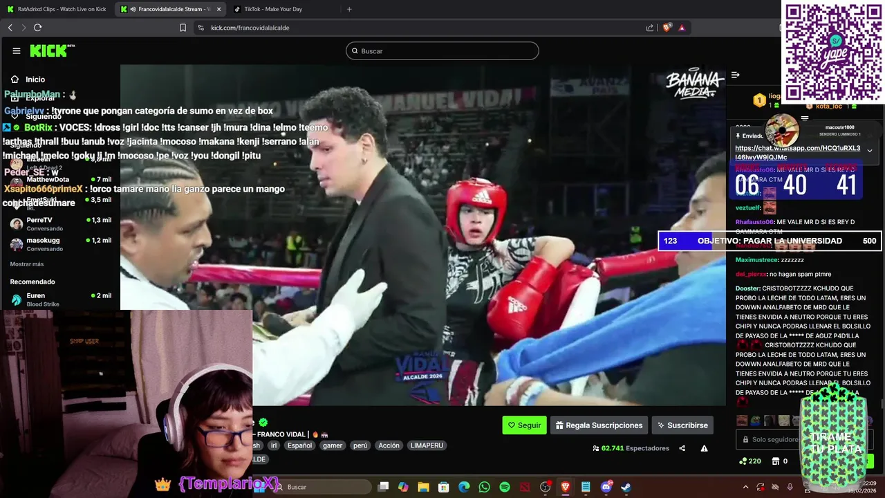This screenshot has height=498, width=885.
Task: Go to Inicio in the Kick sidebar
Action: click(28, 80)
